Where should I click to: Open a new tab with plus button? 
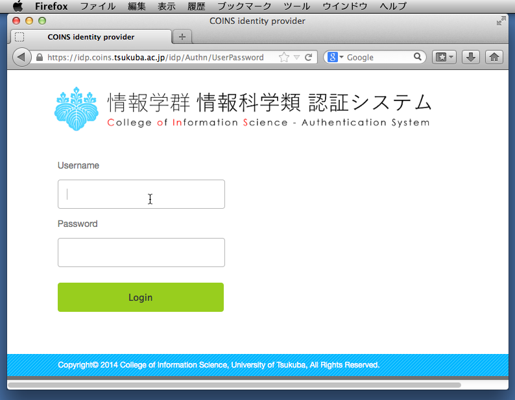pos(182,37)
